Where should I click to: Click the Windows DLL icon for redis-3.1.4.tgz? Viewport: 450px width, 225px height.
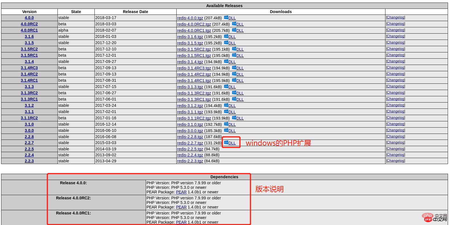pos(226,62)
